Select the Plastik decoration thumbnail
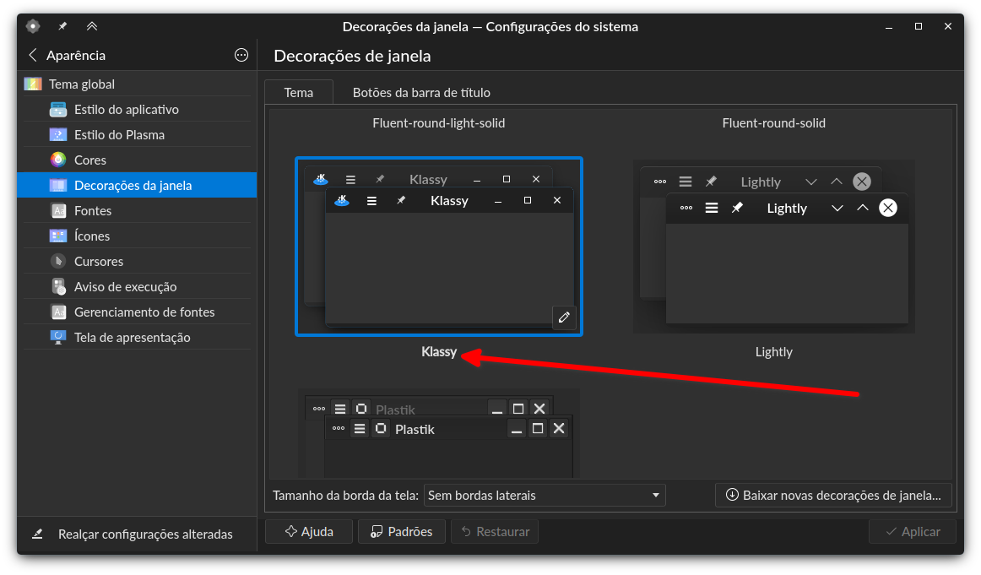981x575 pixels. 438,434
